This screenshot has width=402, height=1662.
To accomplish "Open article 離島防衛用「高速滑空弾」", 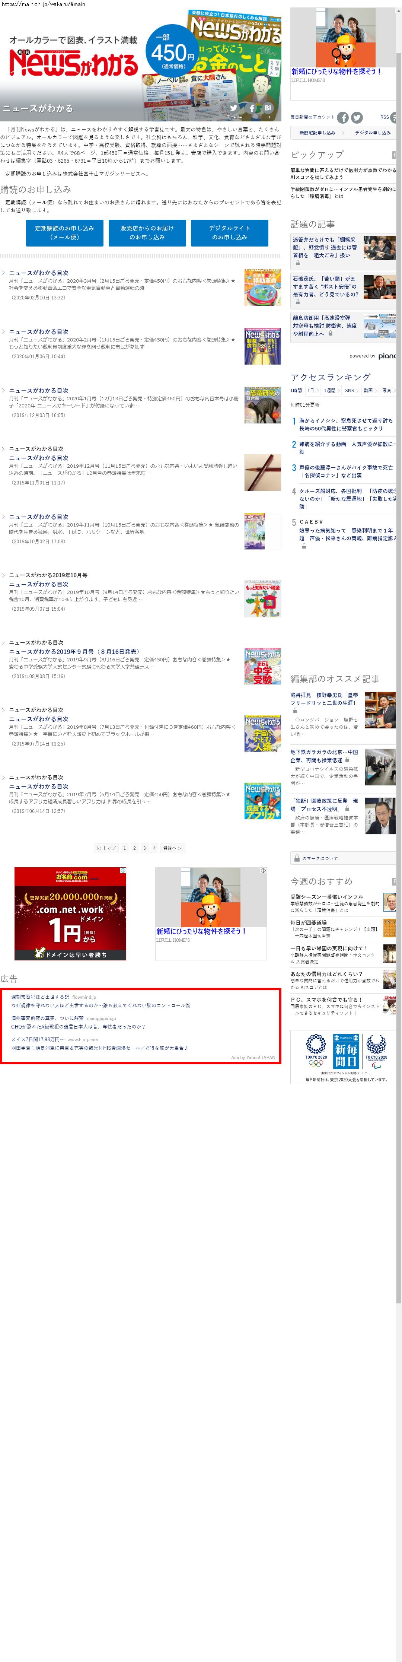I will [x=325, y=327].
